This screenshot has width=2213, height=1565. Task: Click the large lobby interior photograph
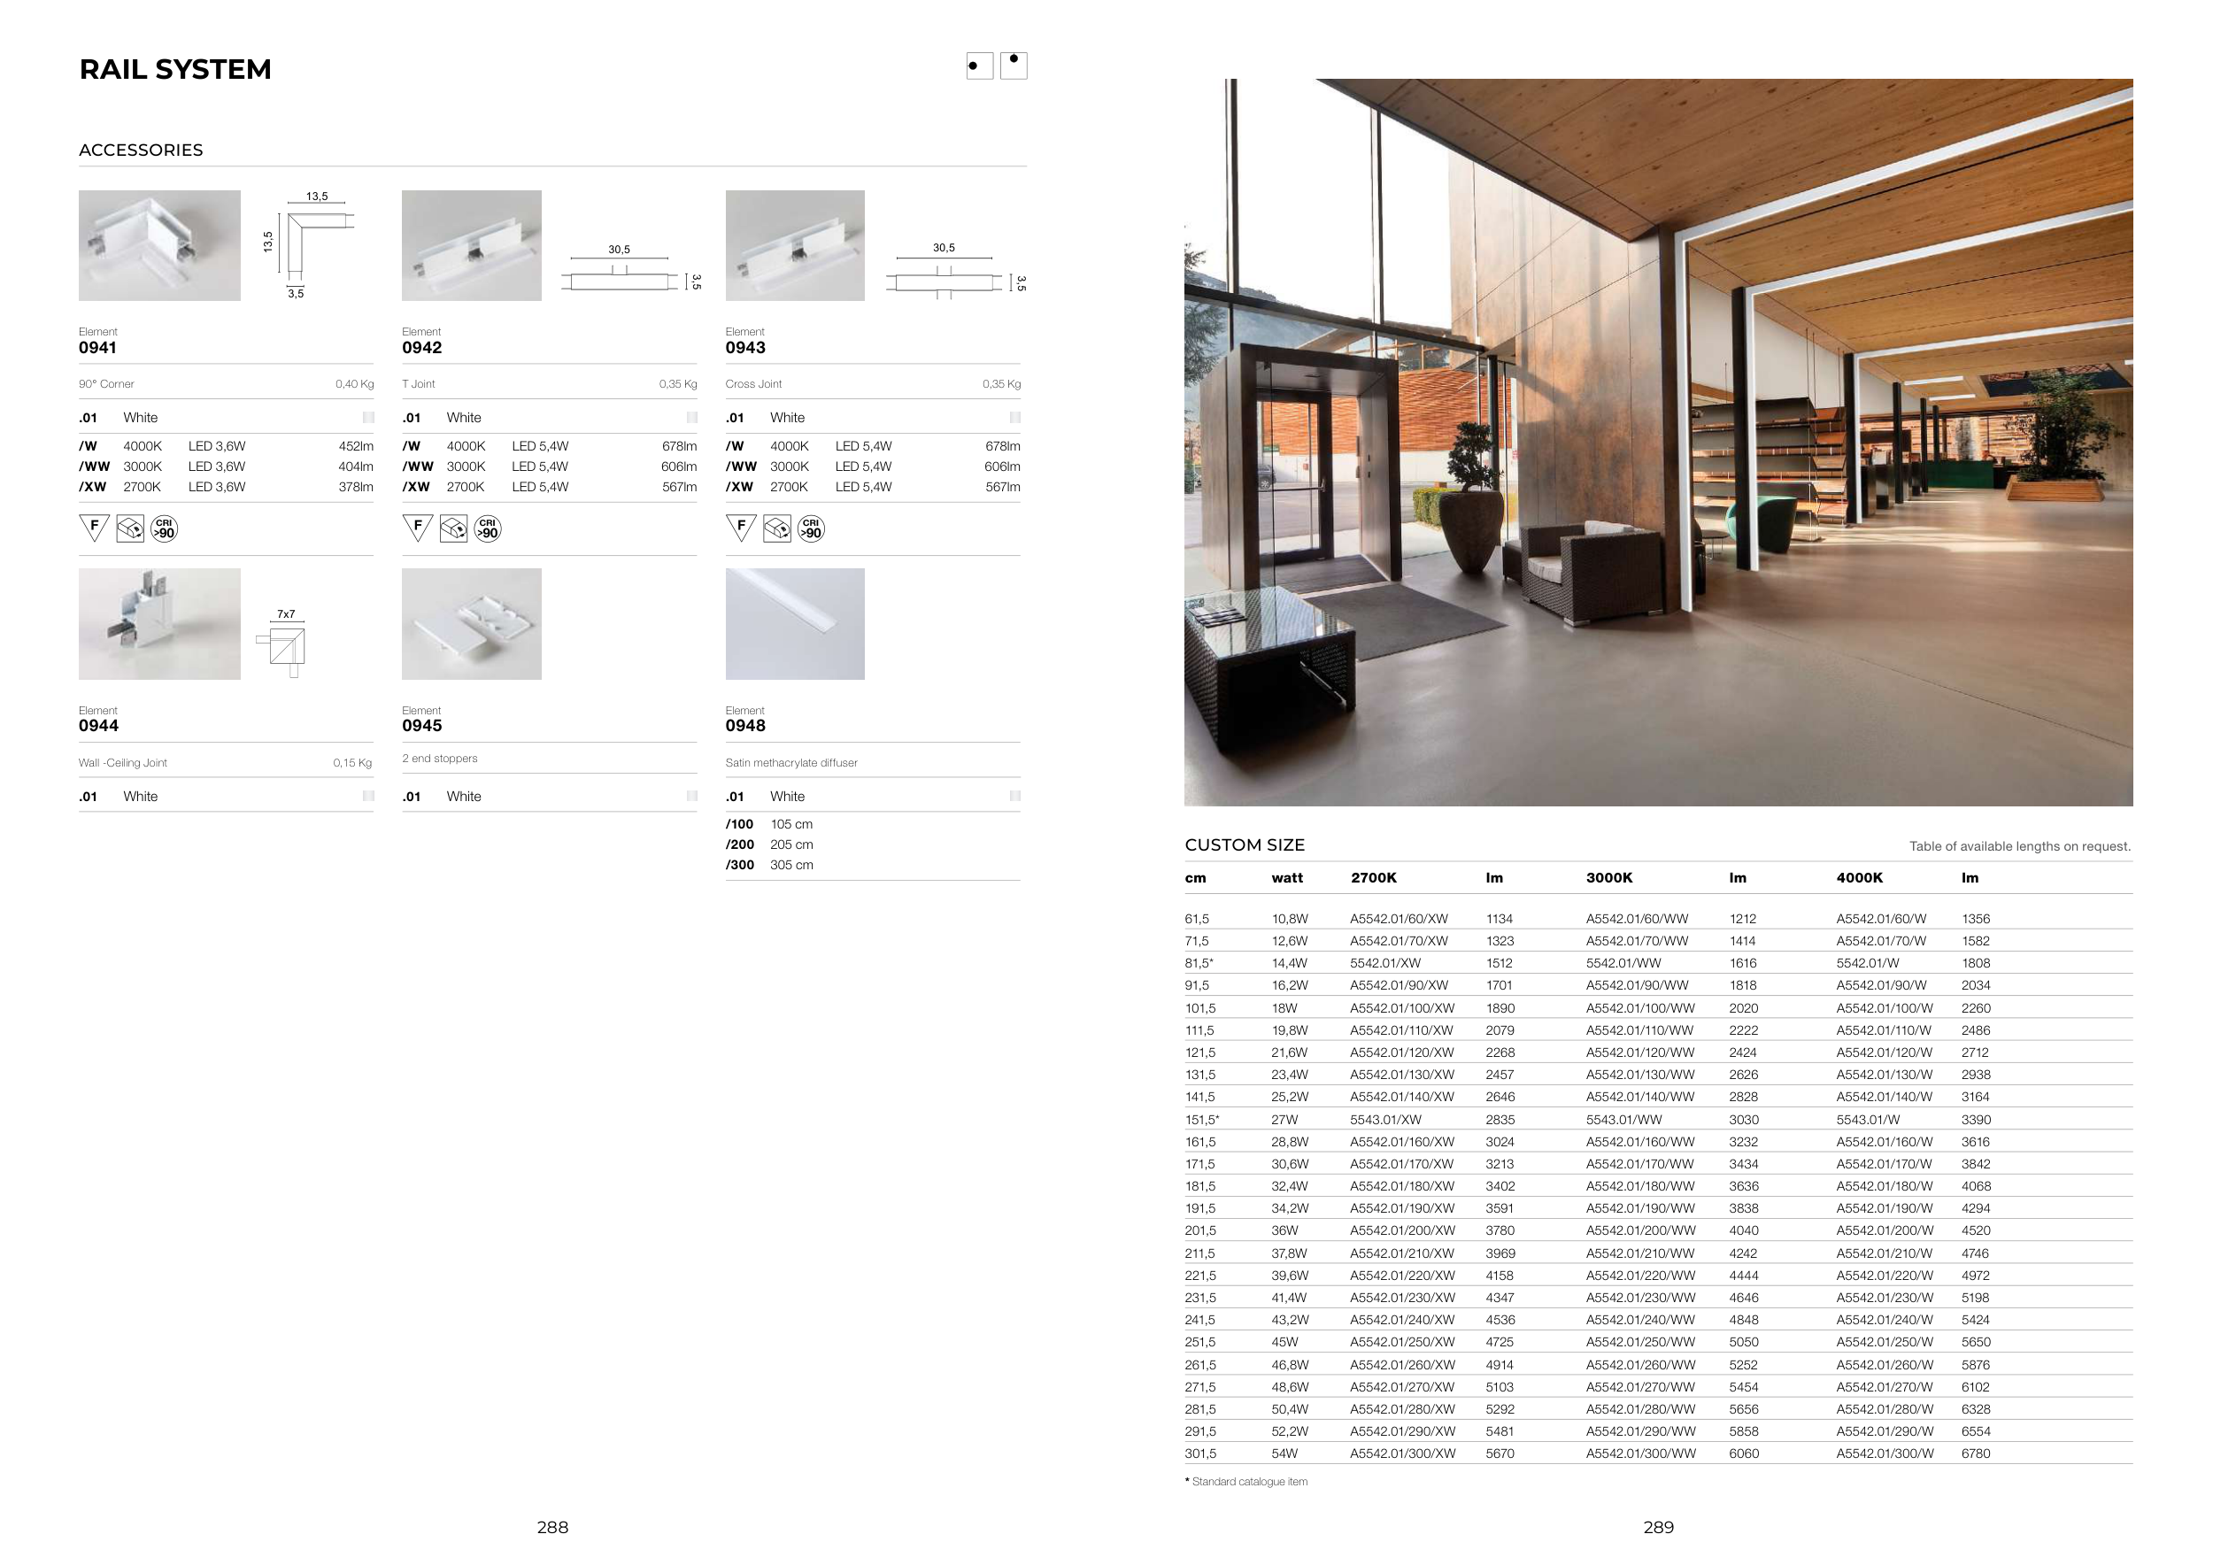click(1658, 443)
